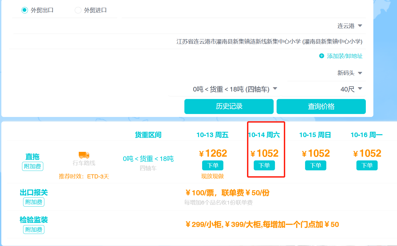Select the 10-15 周日 date column header
Viewport: 397px width, 246px height.
[315, 135]
